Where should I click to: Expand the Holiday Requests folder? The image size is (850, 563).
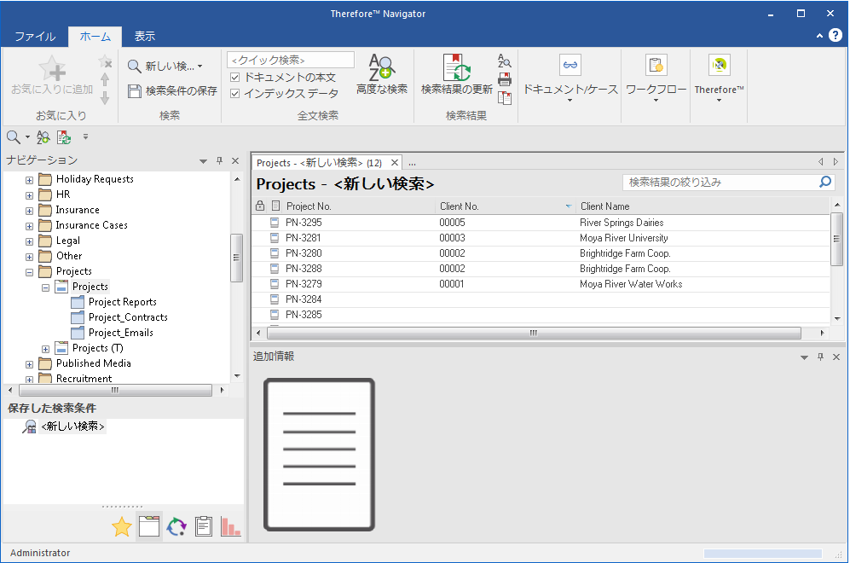[29, 180]
